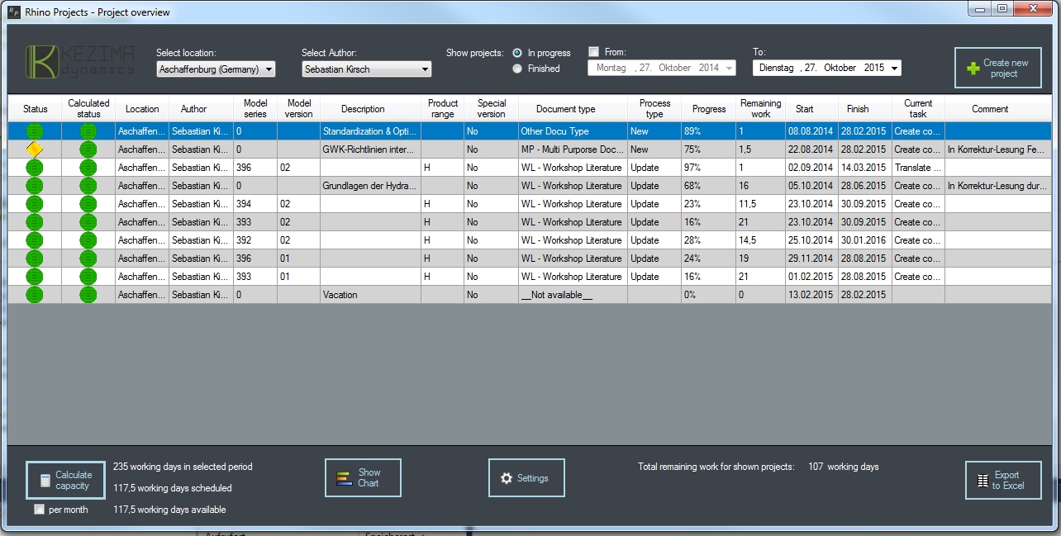Viewport: 1061px width, 536px height.
Task: Click the Document type column header
Action: tap(565, 109)
